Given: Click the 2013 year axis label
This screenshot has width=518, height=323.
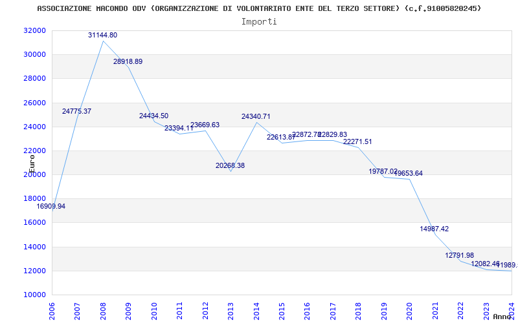Looking at the screenshot, I should [231, 310].
